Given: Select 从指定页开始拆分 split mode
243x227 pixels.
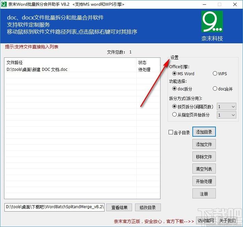Looking at the screenshot, I should coord(191,115).
